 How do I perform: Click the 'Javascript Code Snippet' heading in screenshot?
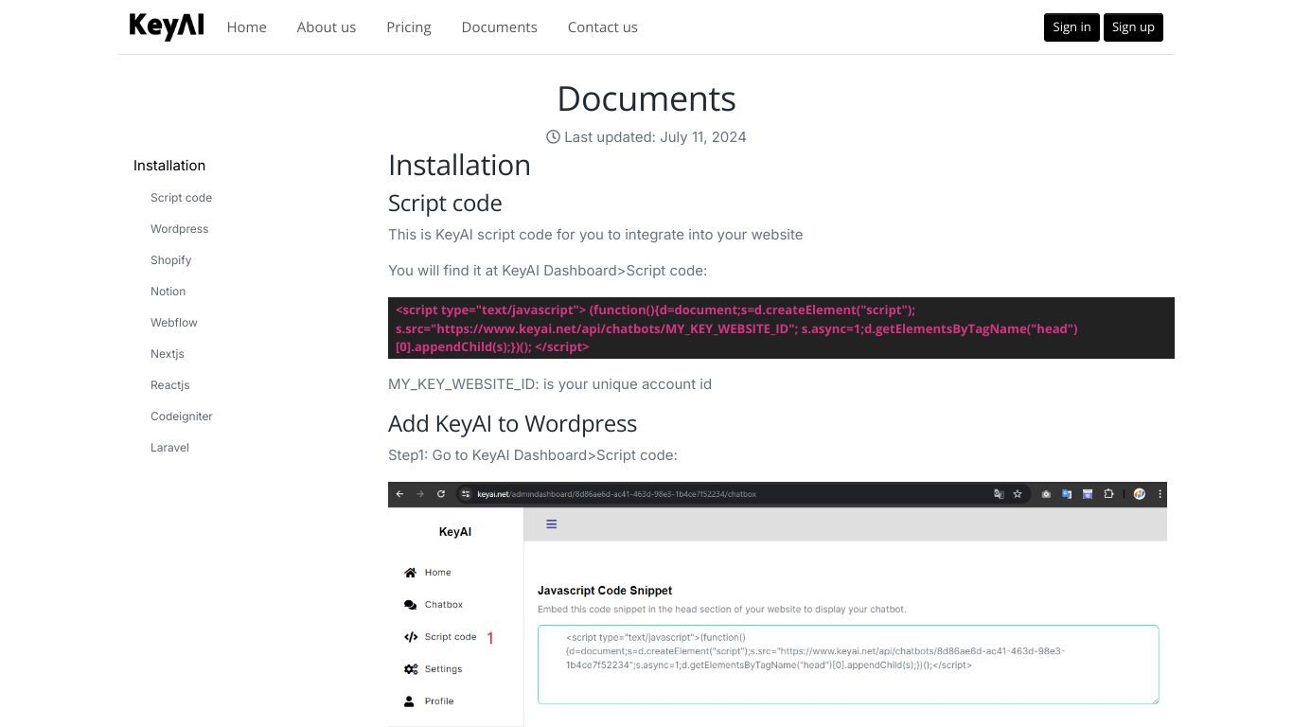(x=605, y=591)
